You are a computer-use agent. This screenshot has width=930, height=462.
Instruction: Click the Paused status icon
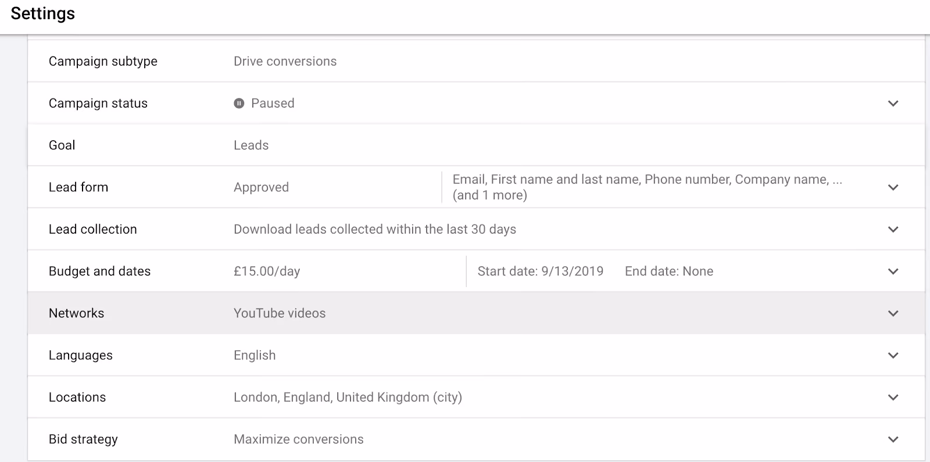(x=239, y=103)
